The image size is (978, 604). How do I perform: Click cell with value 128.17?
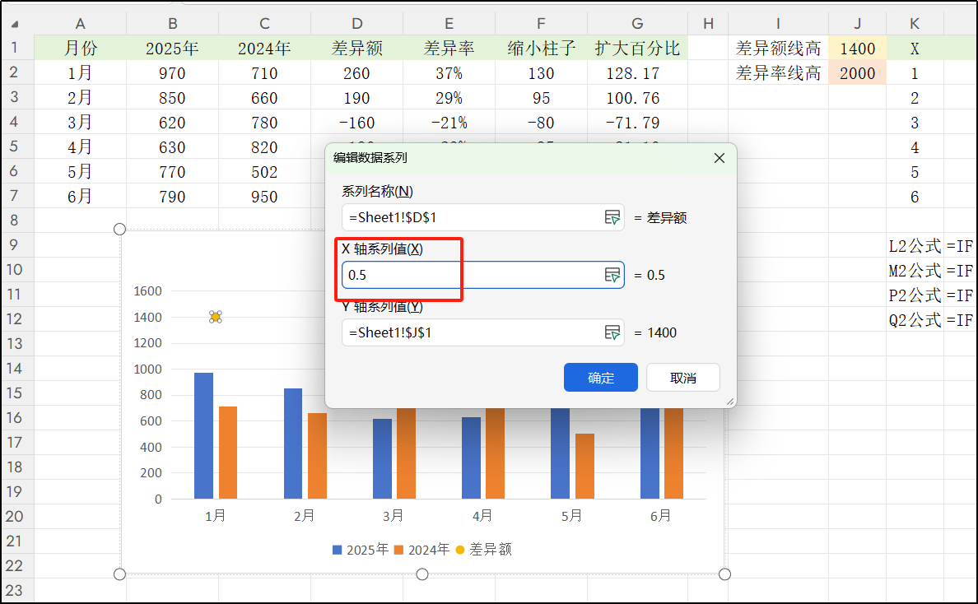[637, 73]
